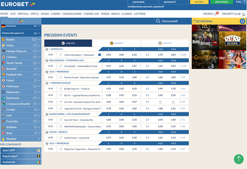Open the CASINÒ menu item

click(55, 14)
